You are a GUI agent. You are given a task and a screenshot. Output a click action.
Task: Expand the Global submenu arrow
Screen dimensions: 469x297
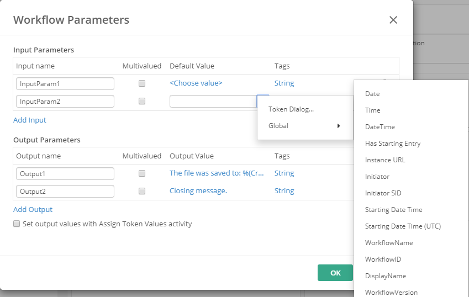tap(338, 126)
